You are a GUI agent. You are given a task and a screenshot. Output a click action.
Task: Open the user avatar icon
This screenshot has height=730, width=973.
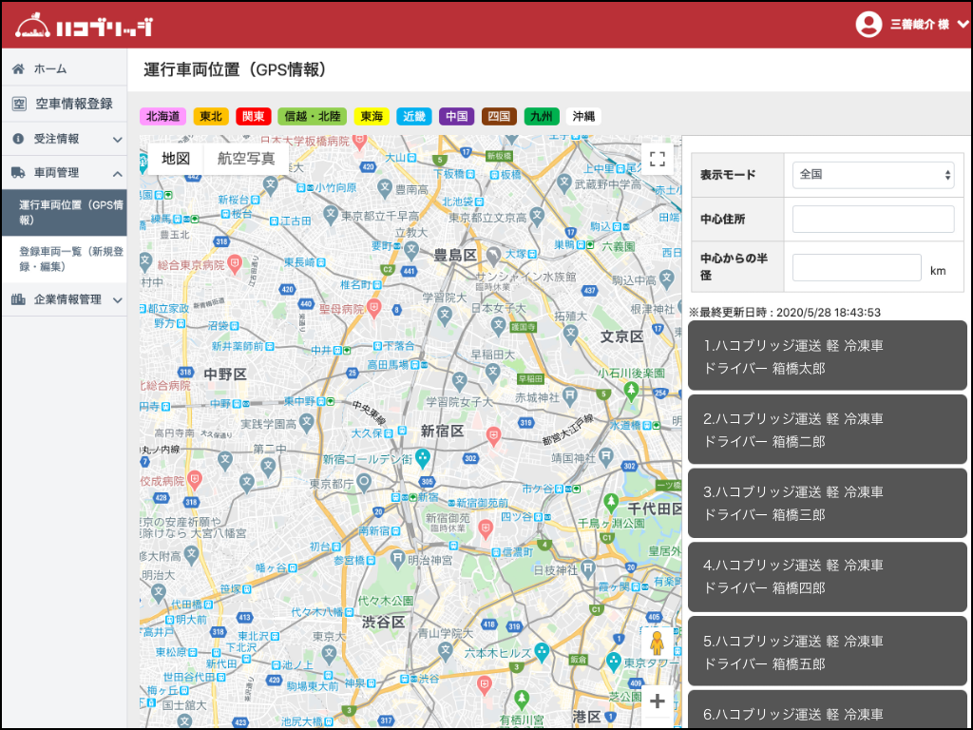868,24
